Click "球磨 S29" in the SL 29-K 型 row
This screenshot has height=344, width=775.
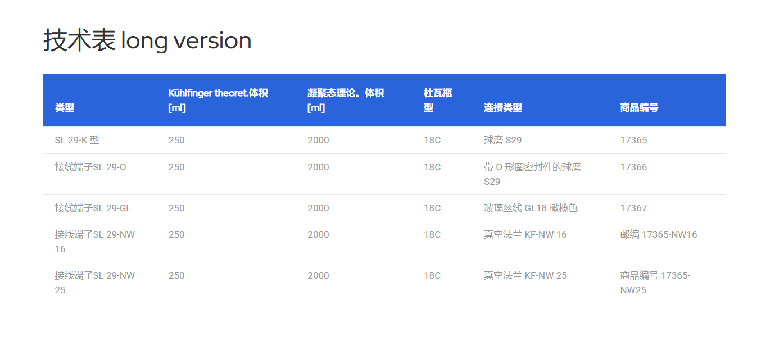click(502, 140)
